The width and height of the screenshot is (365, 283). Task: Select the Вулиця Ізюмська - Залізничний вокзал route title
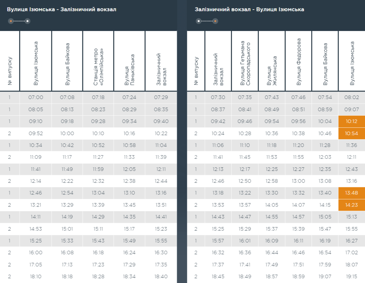click(x=62, y=10)
